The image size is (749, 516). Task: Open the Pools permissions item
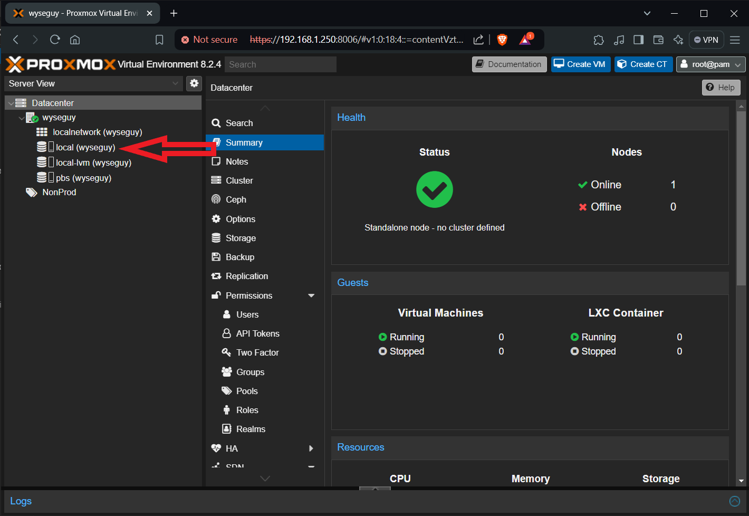(265, 391)
